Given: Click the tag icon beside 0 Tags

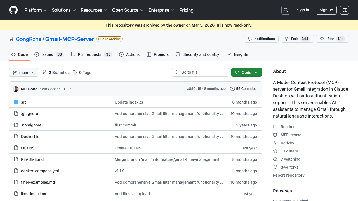Looking at the screenshot, I should pyautogui.click(x=75, y=72).
